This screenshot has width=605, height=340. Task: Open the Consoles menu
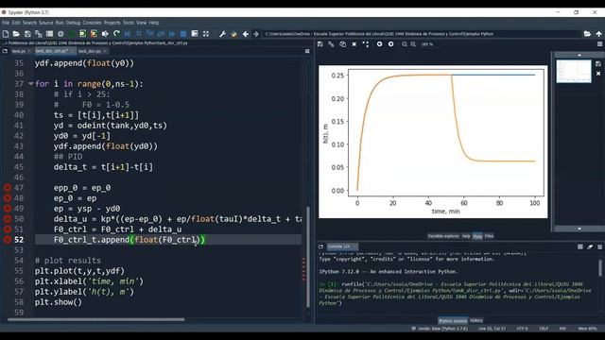(x=93, y=23)
